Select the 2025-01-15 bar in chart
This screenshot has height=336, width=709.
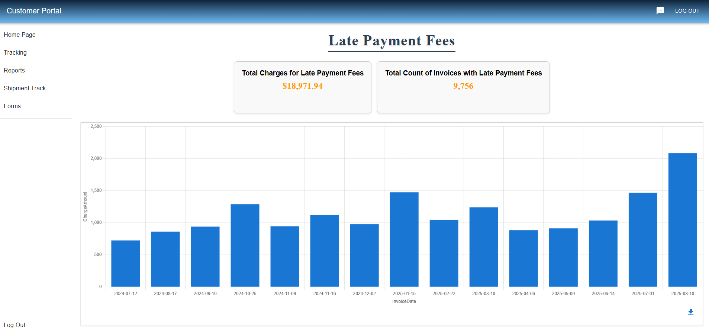pyautogui.click(x=404, y=239)
